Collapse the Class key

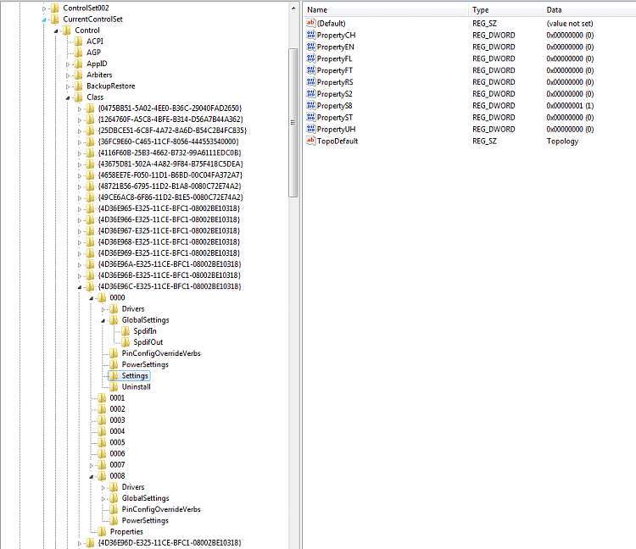(68, 97)
